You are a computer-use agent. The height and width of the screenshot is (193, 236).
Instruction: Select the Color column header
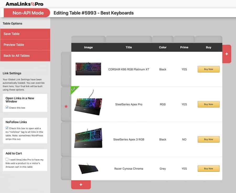(163, 47)
